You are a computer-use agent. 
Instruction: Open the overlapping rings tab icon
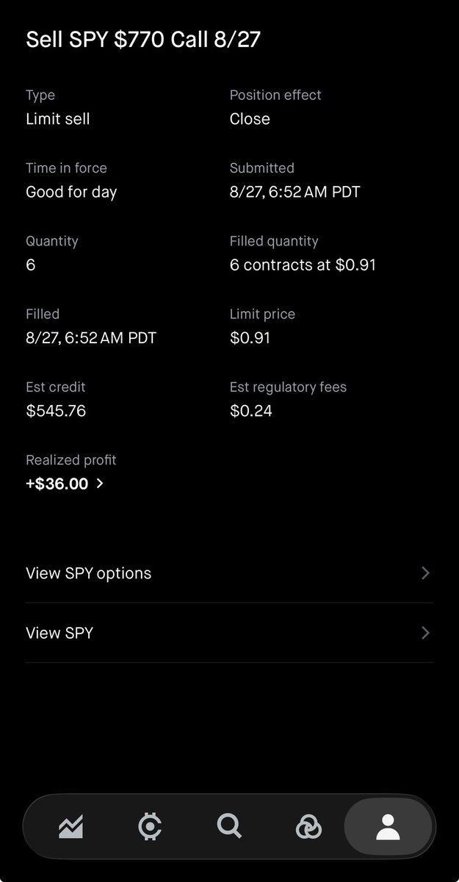coord(308,828)
